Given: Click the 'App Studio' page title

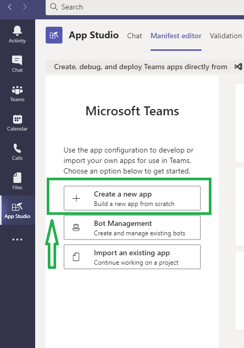Looking at the screenshot, I should (93, 35).
